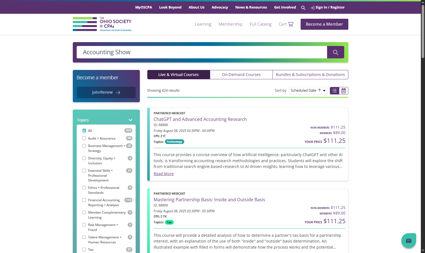This screenshot has width=425, height=253.
Task: Open the chat widget bubble
Action: tap(409, 241)
